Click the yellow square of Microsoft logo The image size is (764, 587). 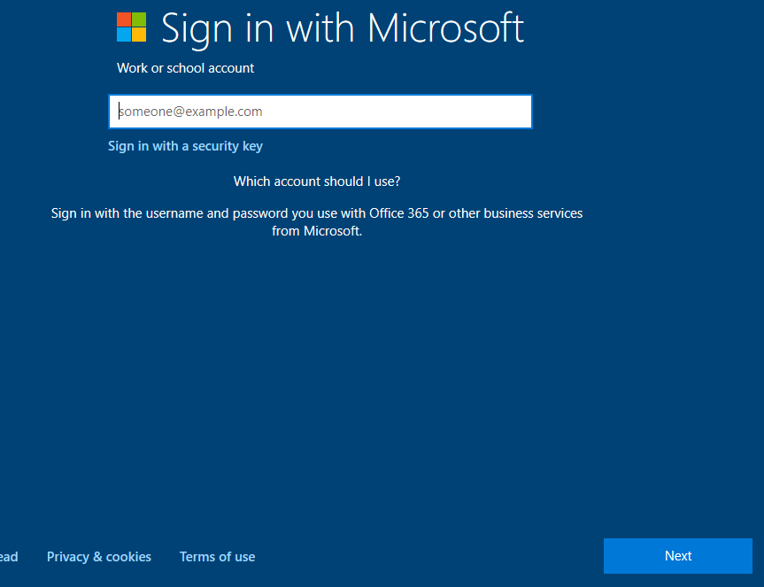click(x=139, y=35)
